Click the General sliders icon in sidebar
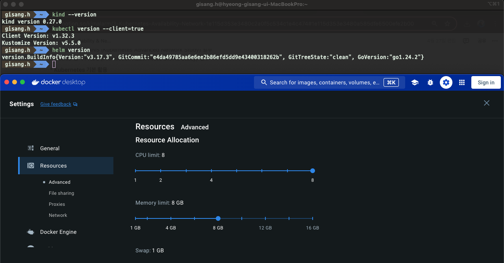The width and height of the screenshot is (504, 263). pos(31,148)
